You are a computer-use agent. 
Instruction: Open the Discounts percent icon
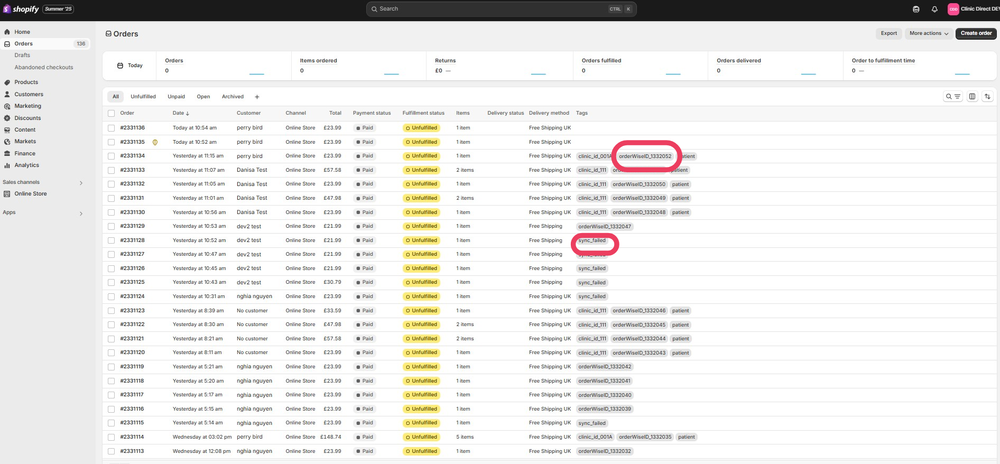click(7, 118)
